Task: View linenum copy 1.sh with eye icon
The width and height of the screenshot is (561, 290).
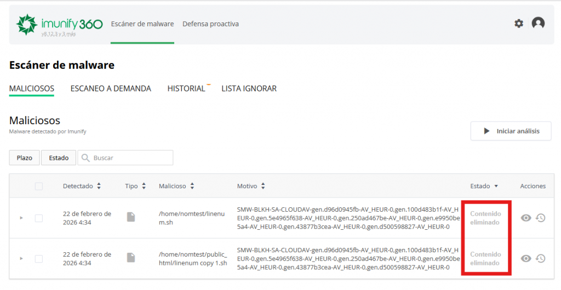Action: point(526,258)
